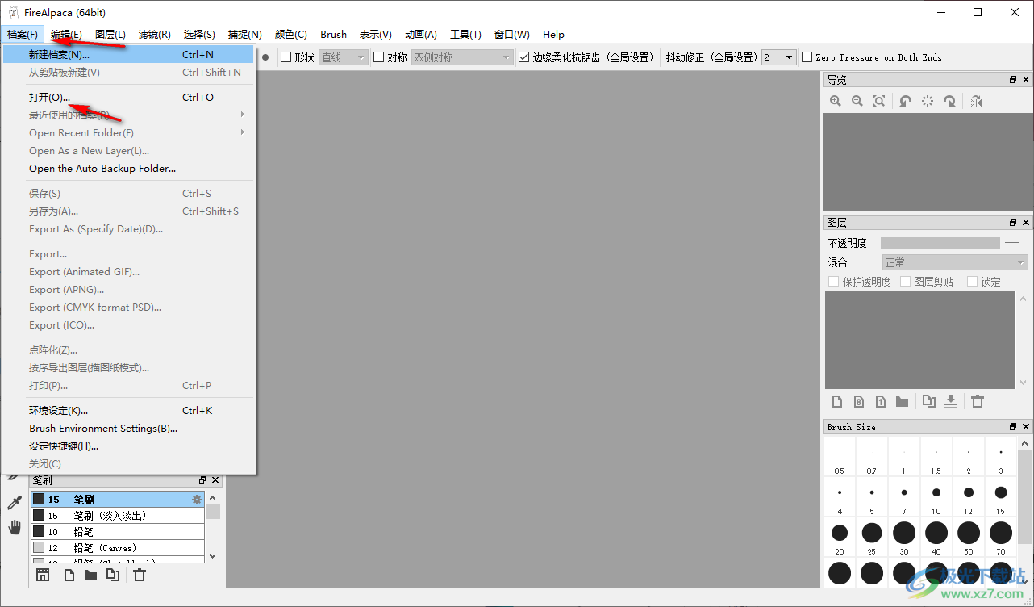Duplicate the brush in Brush panel
Screen dimensions: 1034x607
tap(113, 575)
